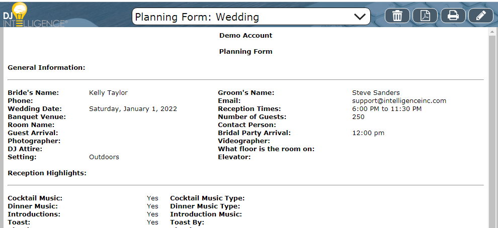498x228 pixels.
Task: Click the Outdoors setting value
Action: 104,157
